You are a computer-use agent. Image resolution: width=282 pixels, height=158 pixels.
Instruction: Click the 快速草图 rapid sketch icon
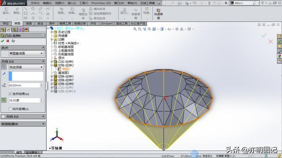point(159,14)
